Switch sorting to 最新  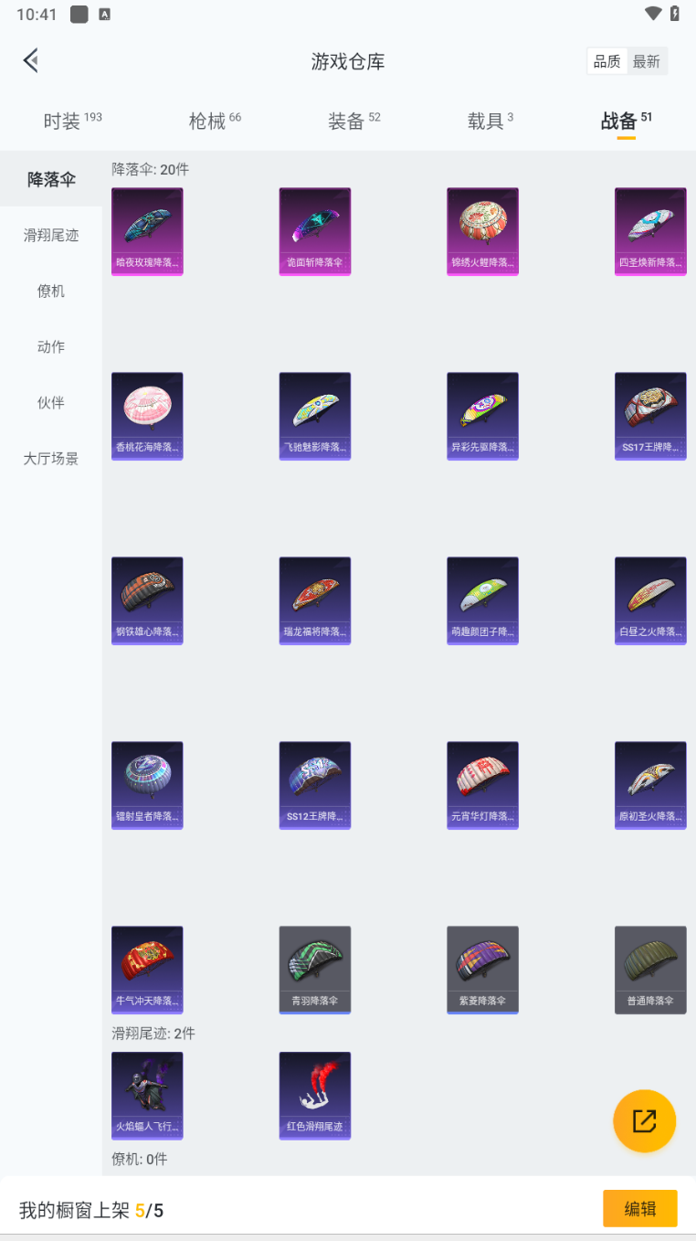pyautogui.click(x=647, y=61)
